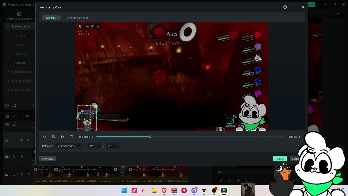Viewport: 348px width, 196px height.
Task: Click the image snapshot icon at top right
Action: point(339,14)
